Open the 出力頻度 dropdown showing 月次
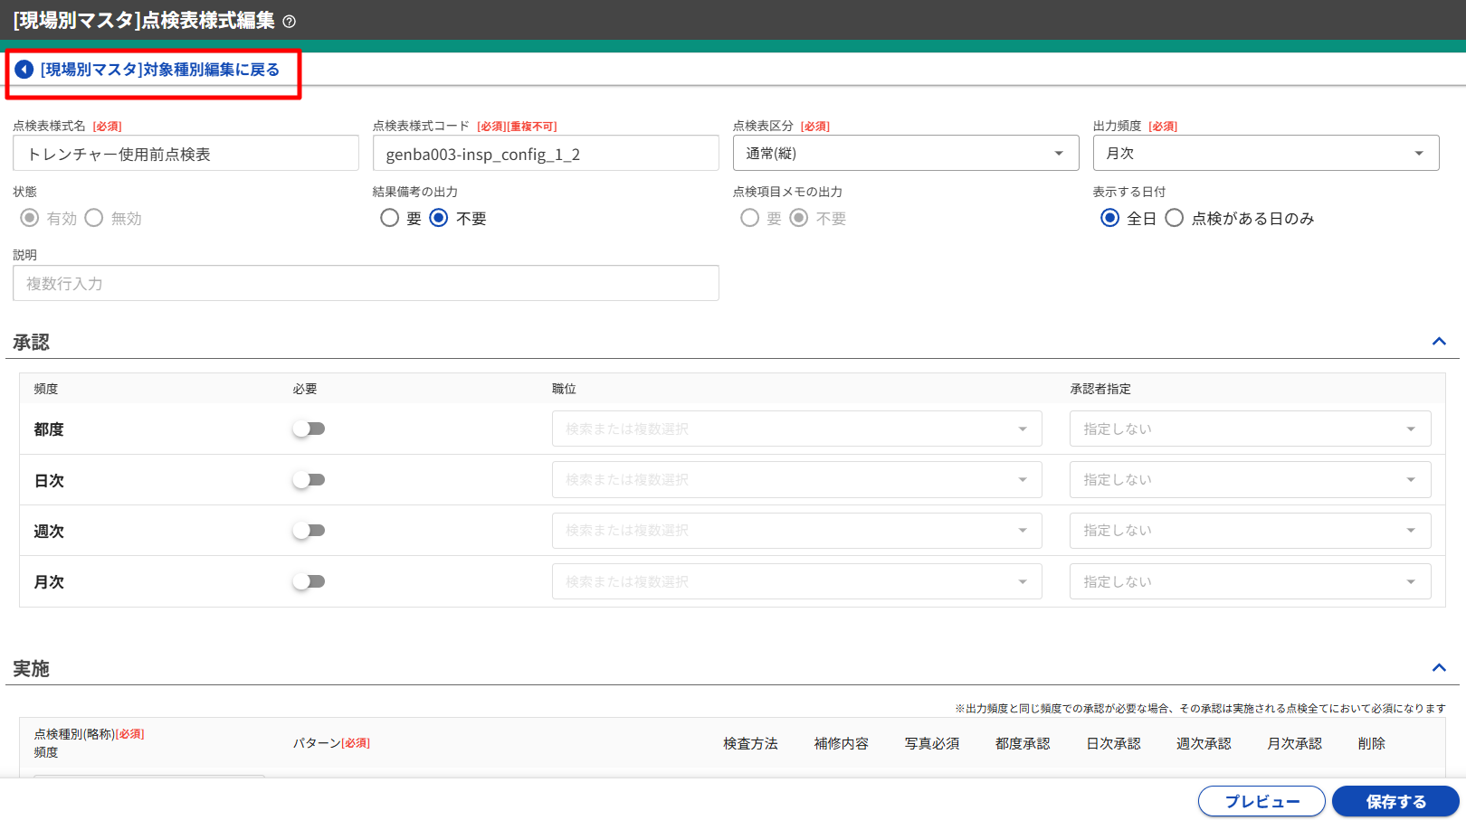 coord(1265,154)
